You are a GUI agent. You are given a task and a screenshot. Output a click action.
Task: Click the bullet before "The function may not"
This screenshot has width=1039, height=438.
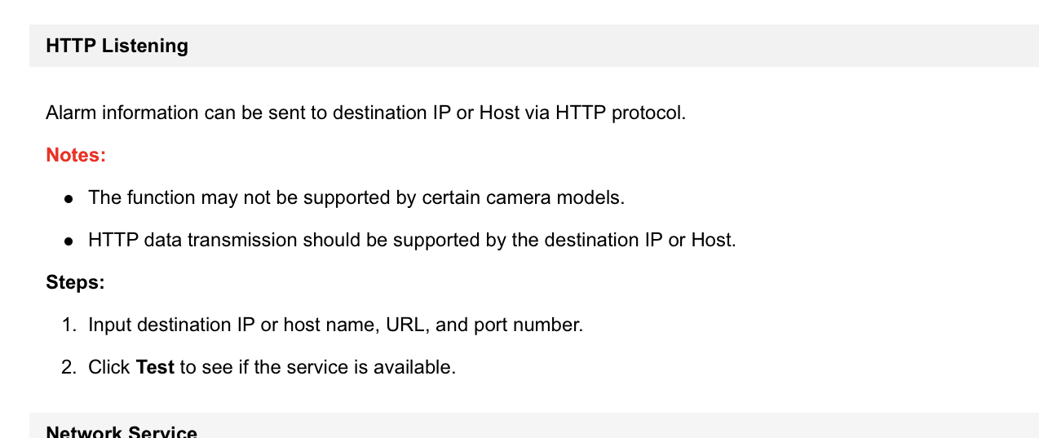[69, 198]
